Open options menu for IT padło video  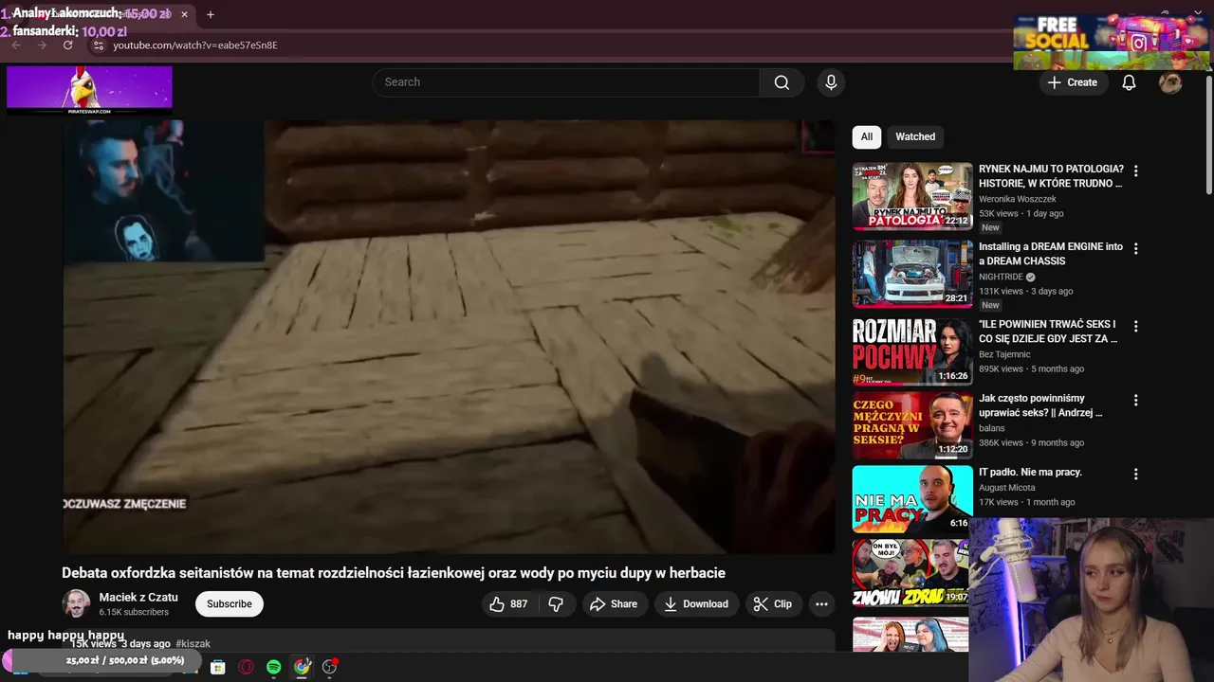1135,474
